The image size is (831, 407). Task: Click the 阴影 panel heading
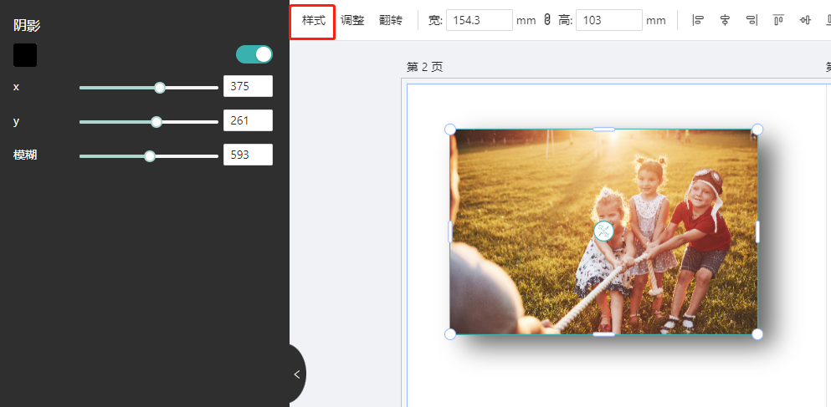point(27,25)
